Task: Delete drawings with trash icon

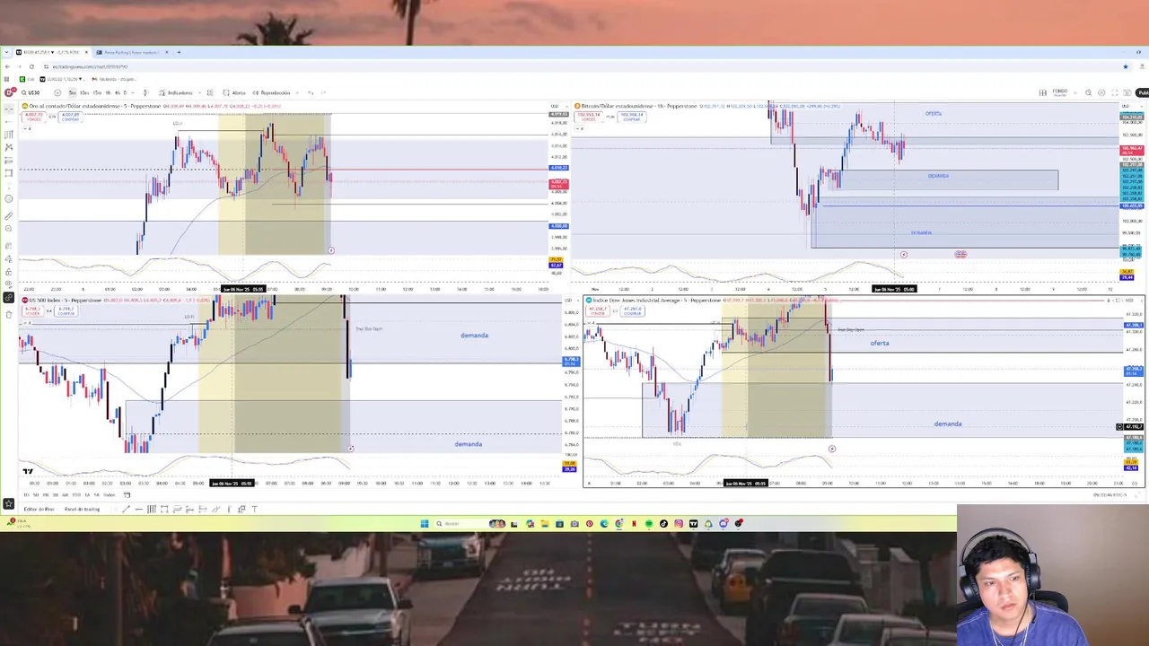Action: pos(9,314)
